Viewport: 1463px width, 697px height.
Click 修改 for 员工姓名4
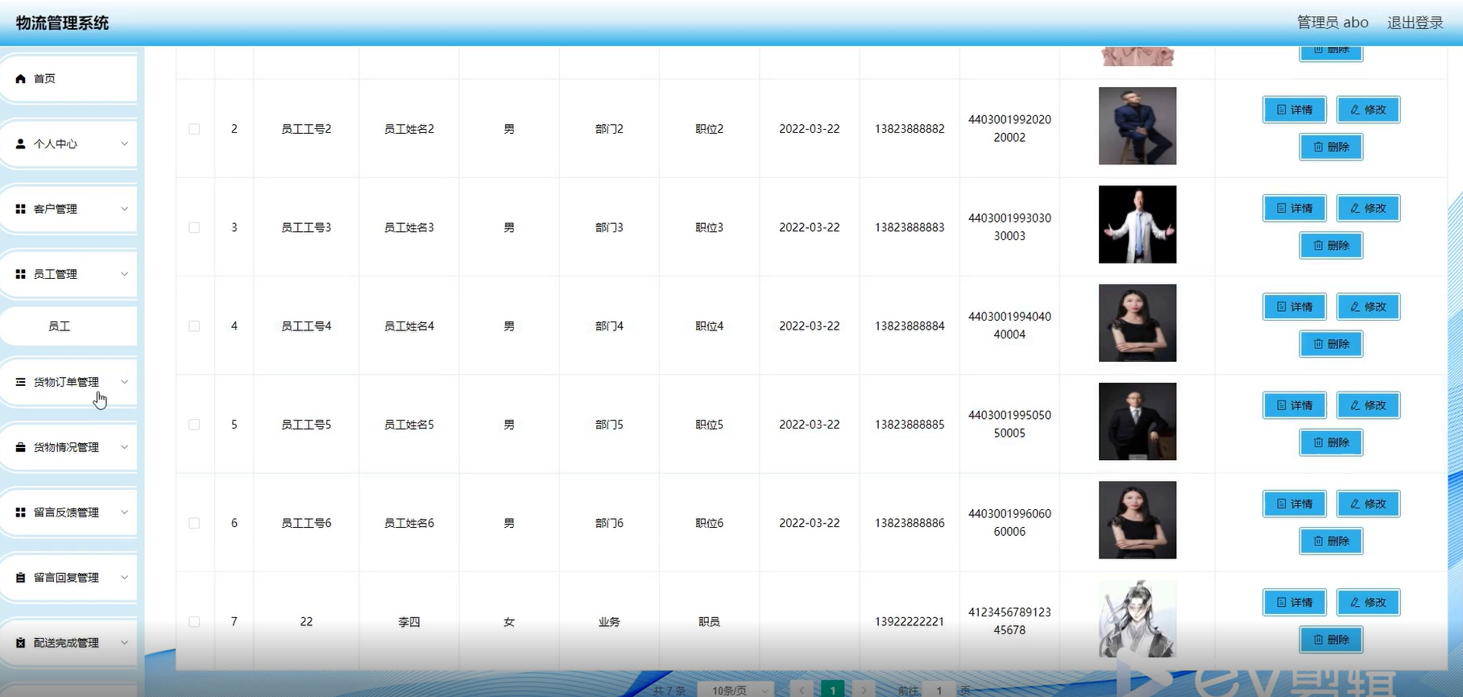click(1369, 307)
